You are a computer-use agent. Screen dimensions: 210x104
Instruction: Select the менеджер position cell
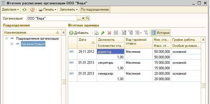point(111,74)
